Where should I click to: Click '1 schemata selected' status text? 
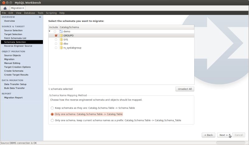[x=60, y=89]
